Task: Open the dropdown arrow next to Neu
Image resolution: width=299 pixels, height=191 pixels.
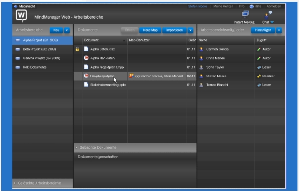Action: tap(67, 30)
